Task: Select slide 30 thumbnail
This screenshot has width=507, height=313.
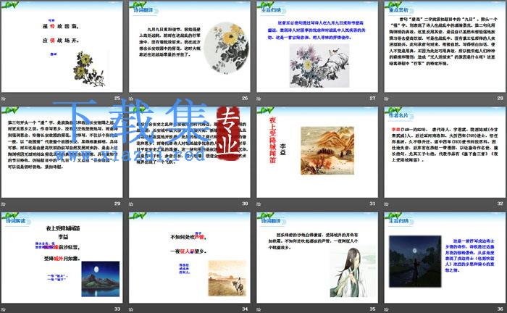Action: [x=190, y=152]
